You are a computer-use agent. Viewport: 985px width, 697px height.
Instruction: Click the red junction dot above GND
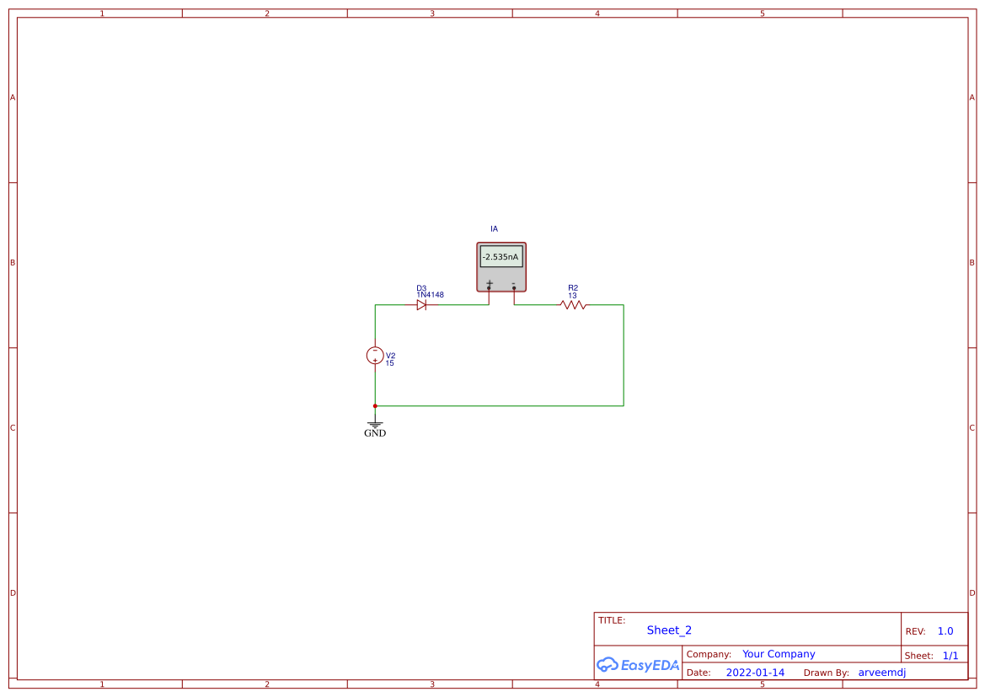pyautogui.click(x=375, y=406)
